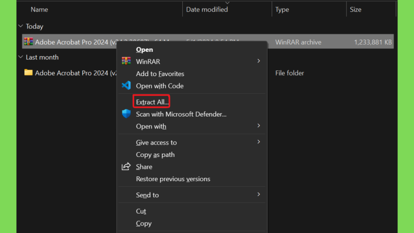Choose Open with in the menu
Viewport: 414px width, 233px height.
(151, 126)
